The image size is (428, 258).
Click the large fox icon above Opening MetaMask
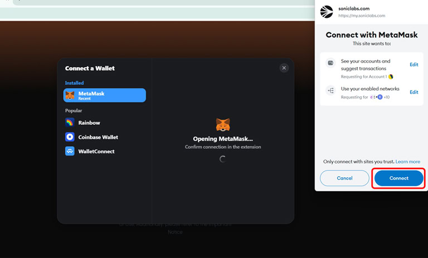pos(222,124)
